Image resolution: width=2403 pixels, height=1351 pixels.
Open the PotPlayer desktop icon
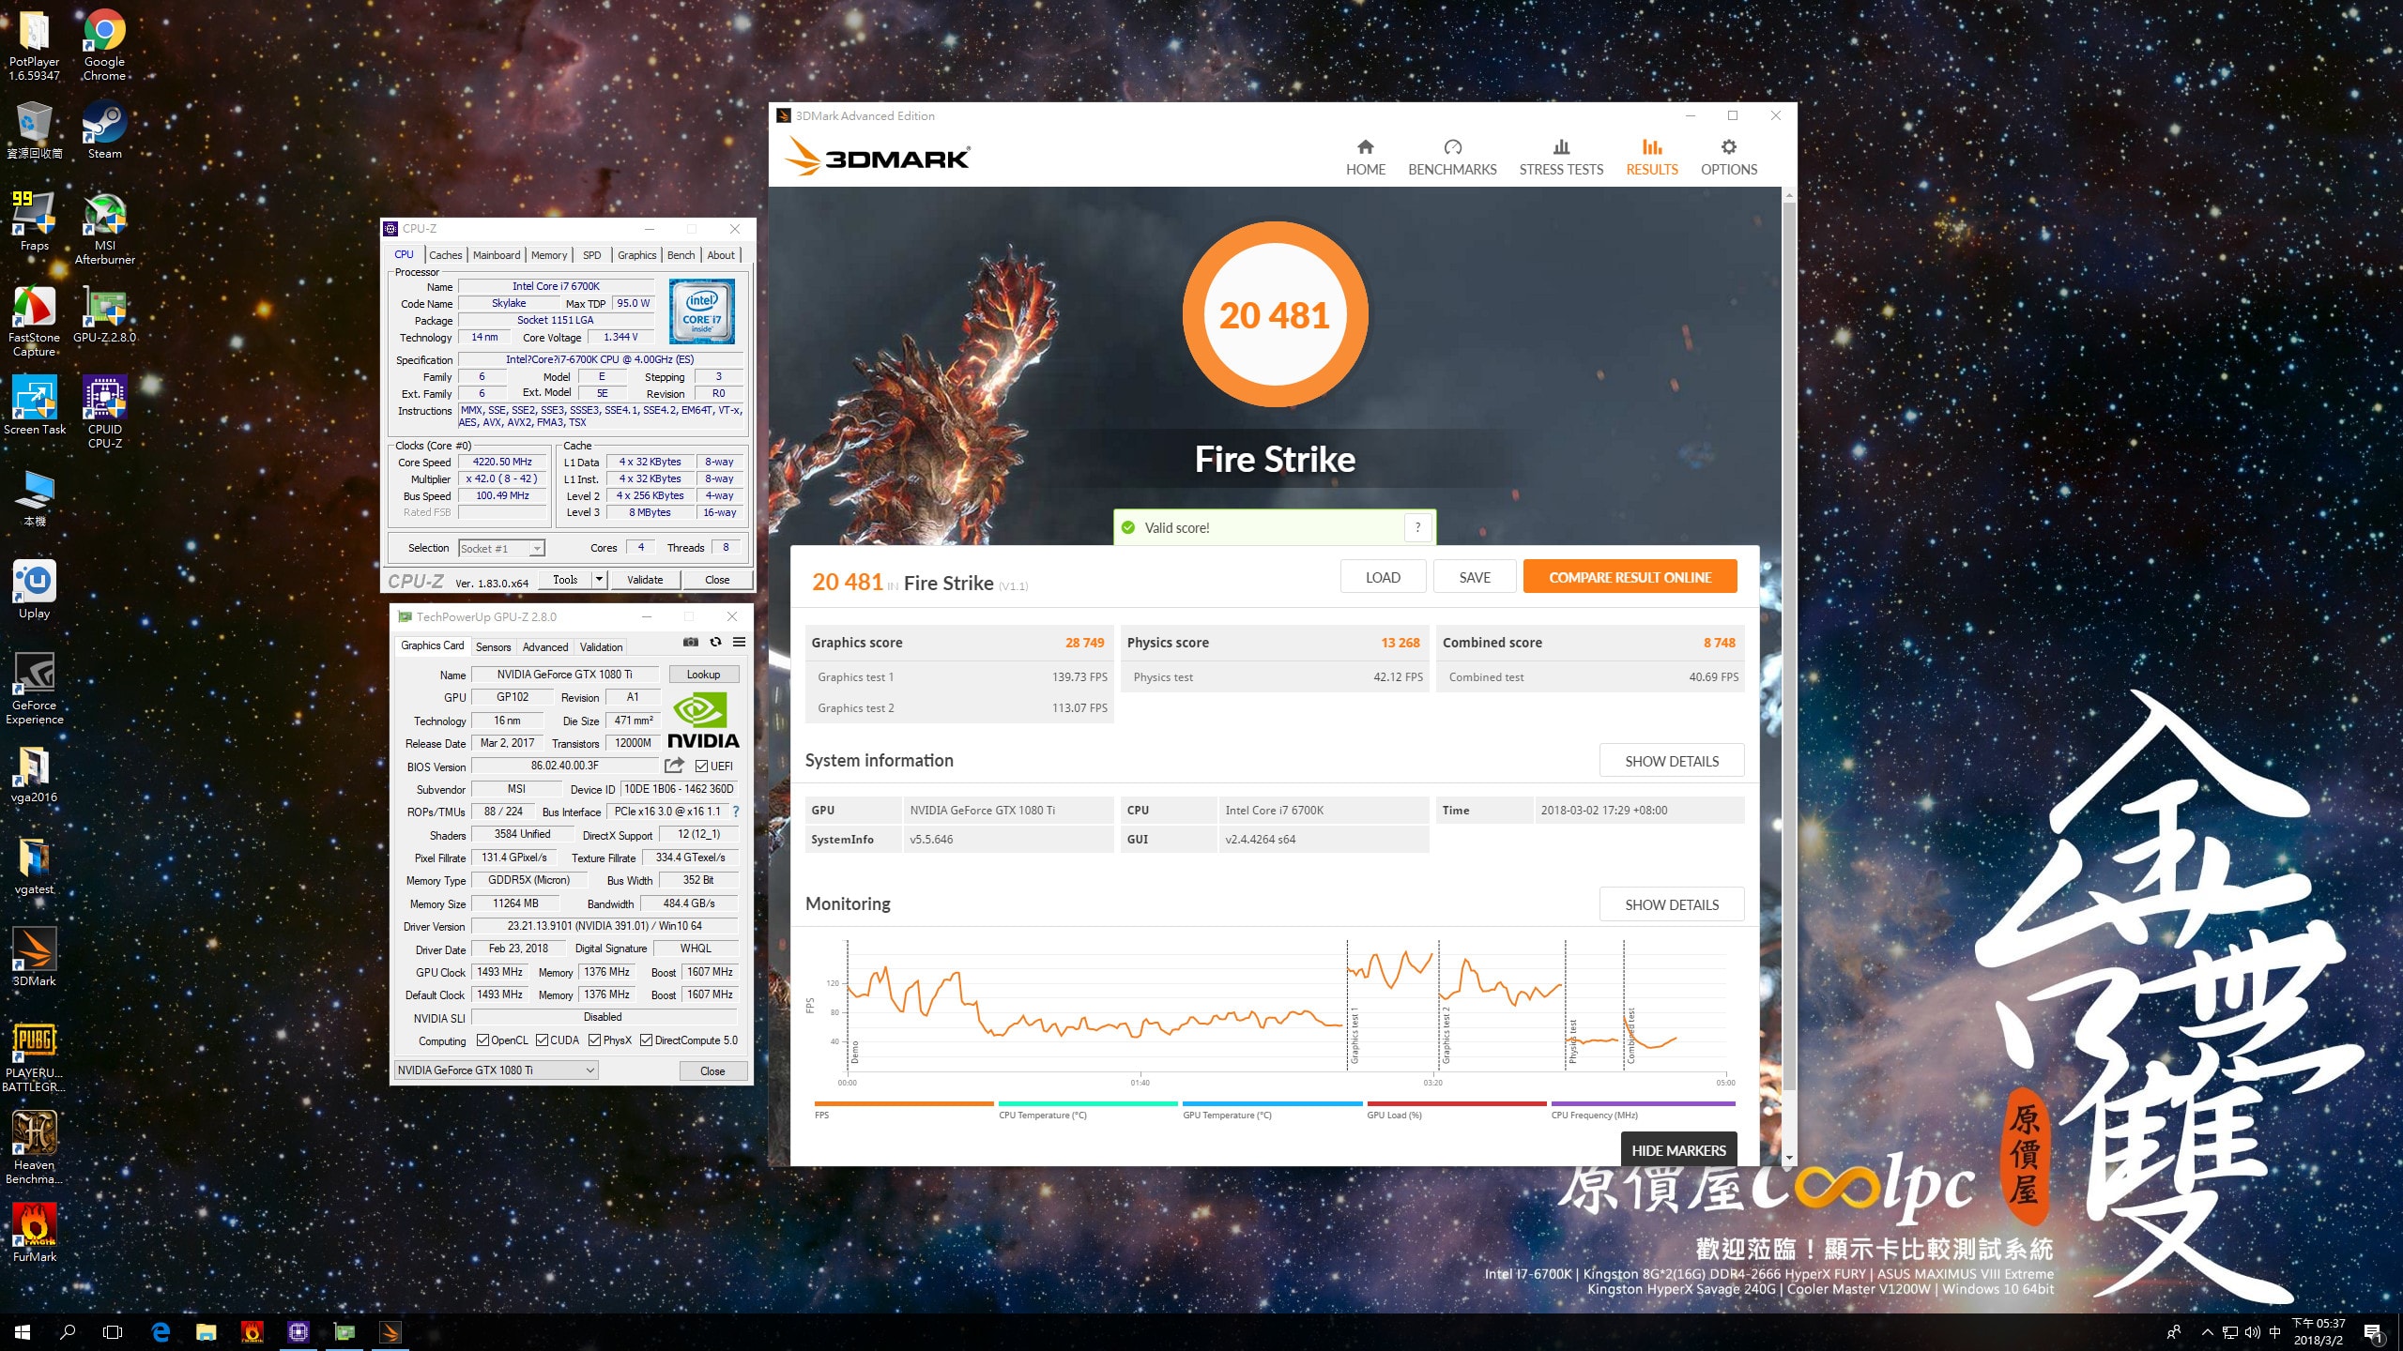pyautogui.click(x=35, y=45)
